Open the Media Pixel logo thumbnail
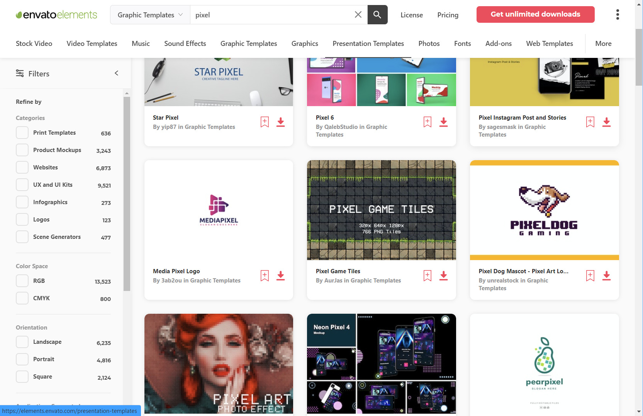 [219, 210]
